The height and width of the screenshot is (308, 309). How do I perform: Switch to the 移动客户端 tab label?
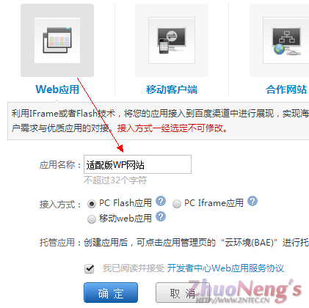172,89
